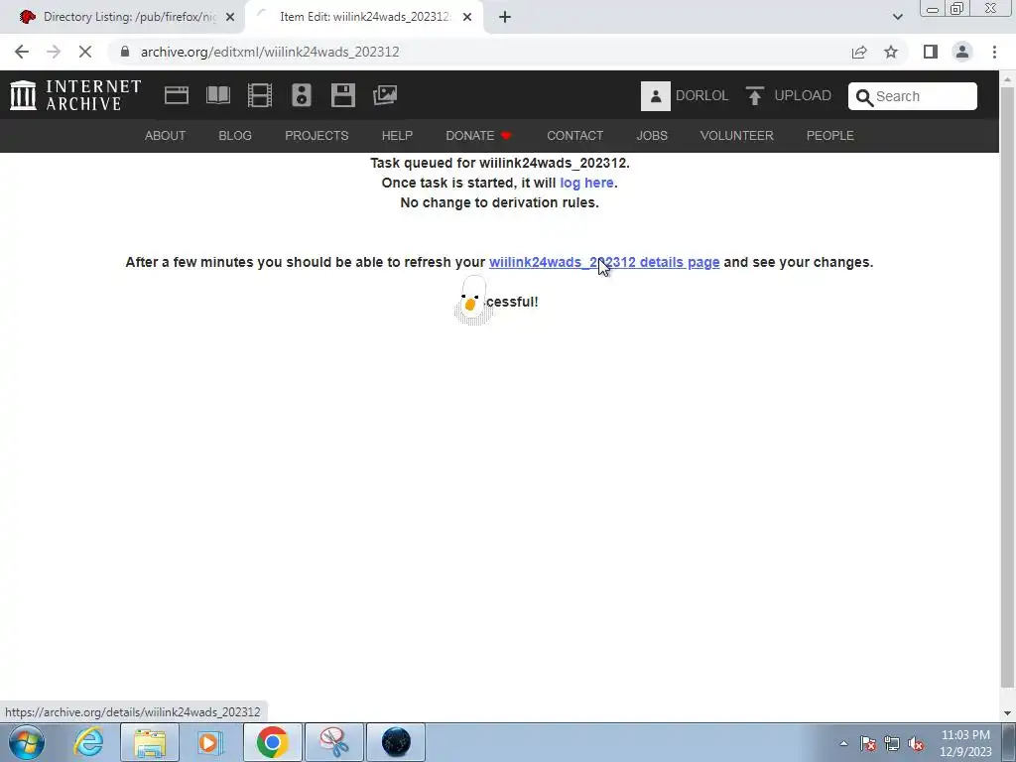Open the taskbar clock showing 11:03 PM
Screen dimensions: 1016x762
click(x=965, y=743)
